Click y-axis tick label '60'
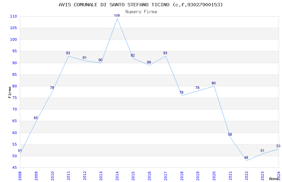 (15, 133)
